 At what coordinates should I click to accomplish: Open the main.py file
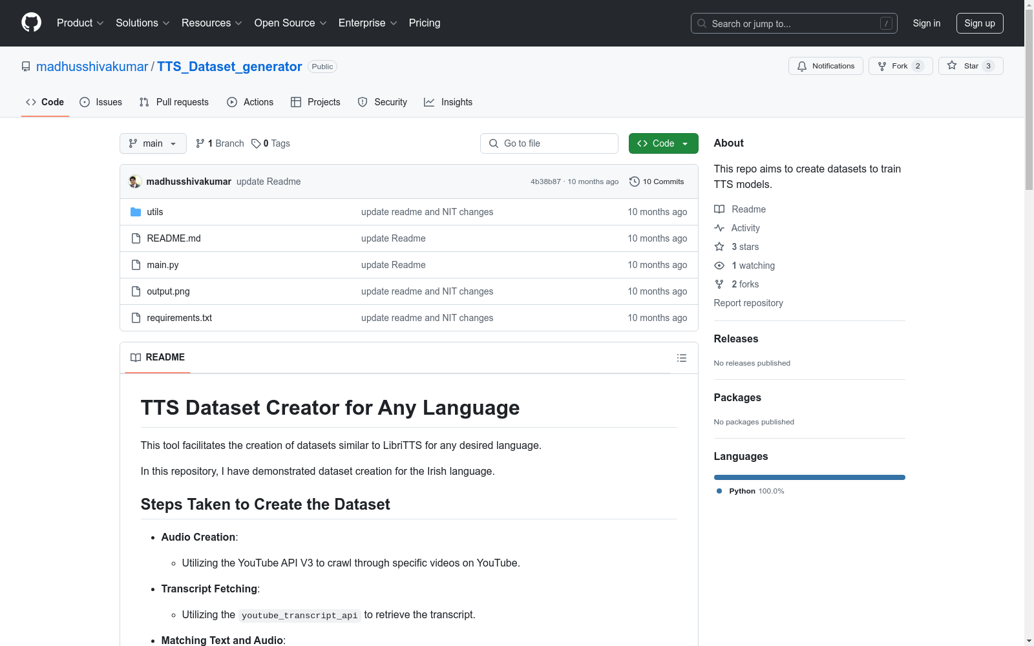163,265
